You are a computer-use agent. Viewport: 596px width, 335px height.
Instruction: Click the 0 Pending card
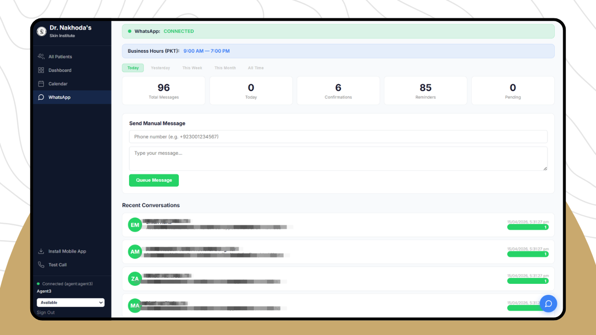point(513,90)
